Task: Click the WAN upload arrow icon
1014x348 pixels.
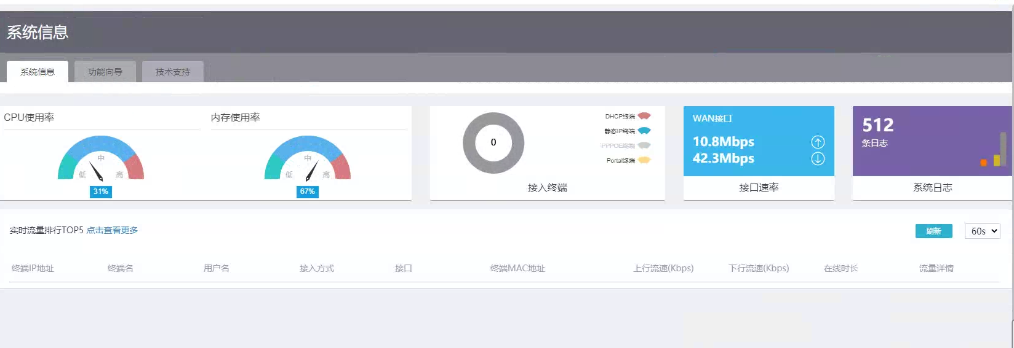Action: click(818, 142)
